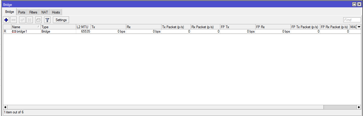
Task: Click the Rx Packet (p/s) column header
Action: 205,27
